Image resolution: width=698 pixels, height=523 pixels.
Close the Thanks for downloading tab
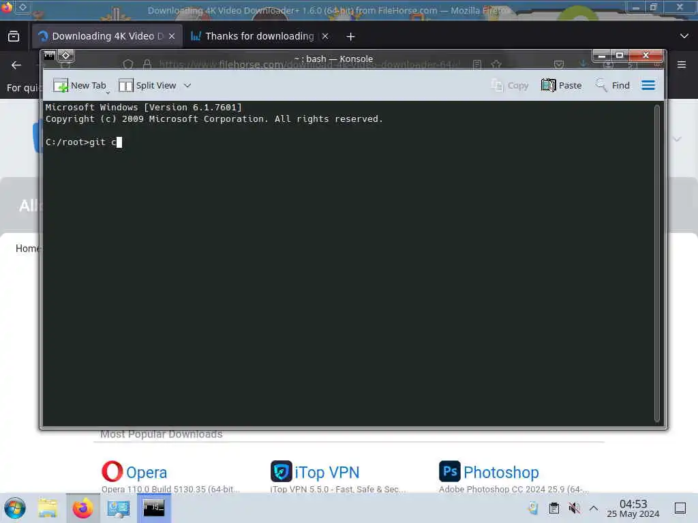(x=325, y=36)
